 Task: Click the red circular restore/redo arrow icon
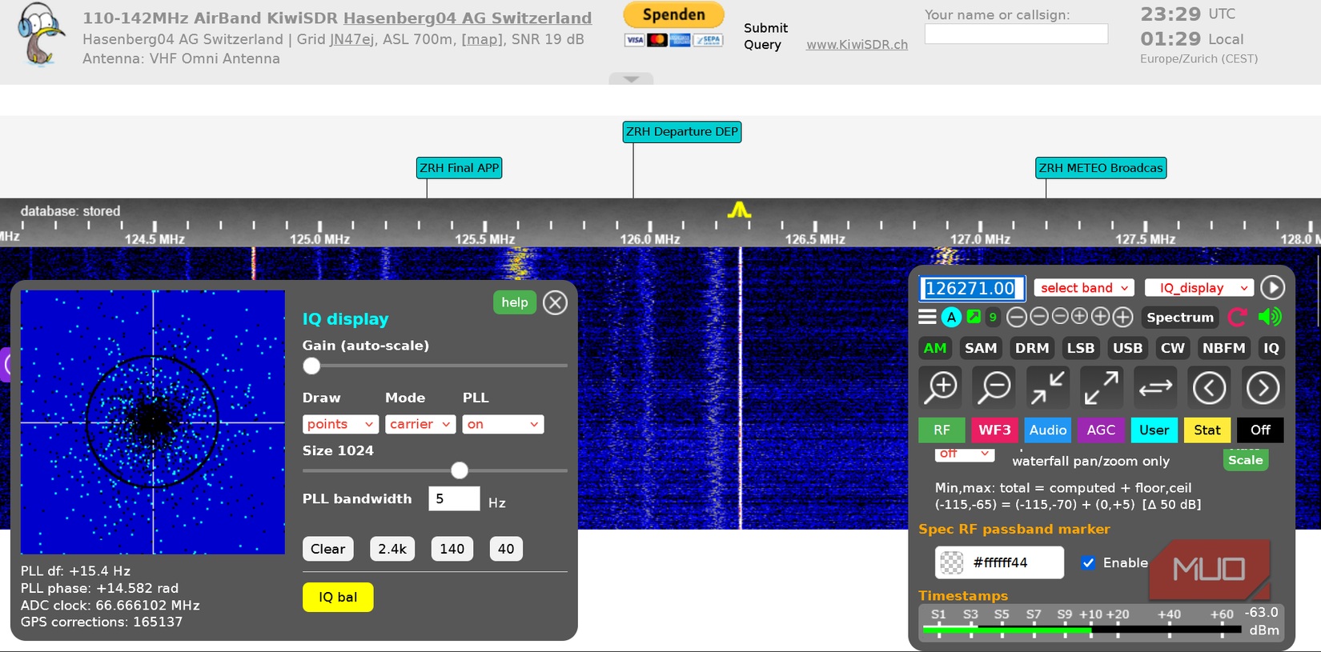point(1238,317)
